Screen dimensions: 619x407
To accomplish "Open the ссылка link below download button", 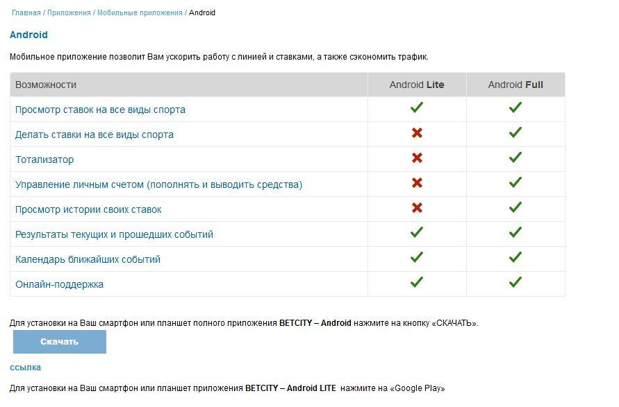I will tap(25, 367).
